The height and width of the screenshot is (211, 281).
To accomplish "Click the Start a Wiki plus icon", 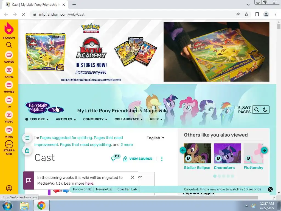I will pos(9,144).
